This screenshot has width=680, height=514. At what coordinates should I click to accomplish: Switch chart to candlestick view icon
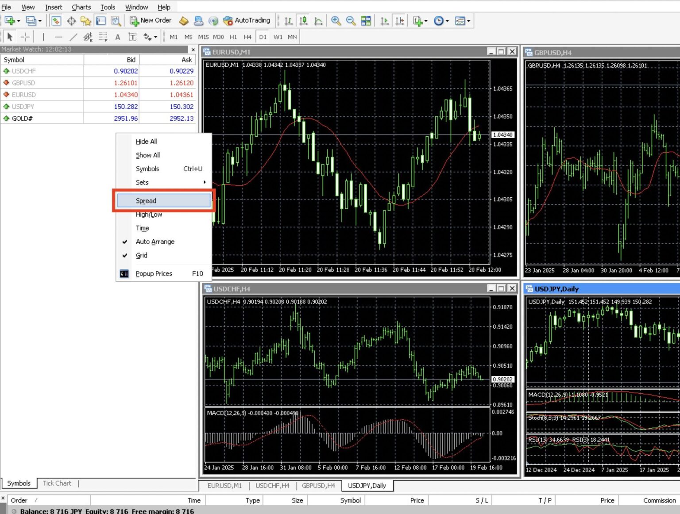(303, 21)
